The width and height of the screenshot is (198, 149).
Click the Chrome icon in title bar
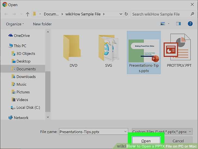[x=5, y=5]
